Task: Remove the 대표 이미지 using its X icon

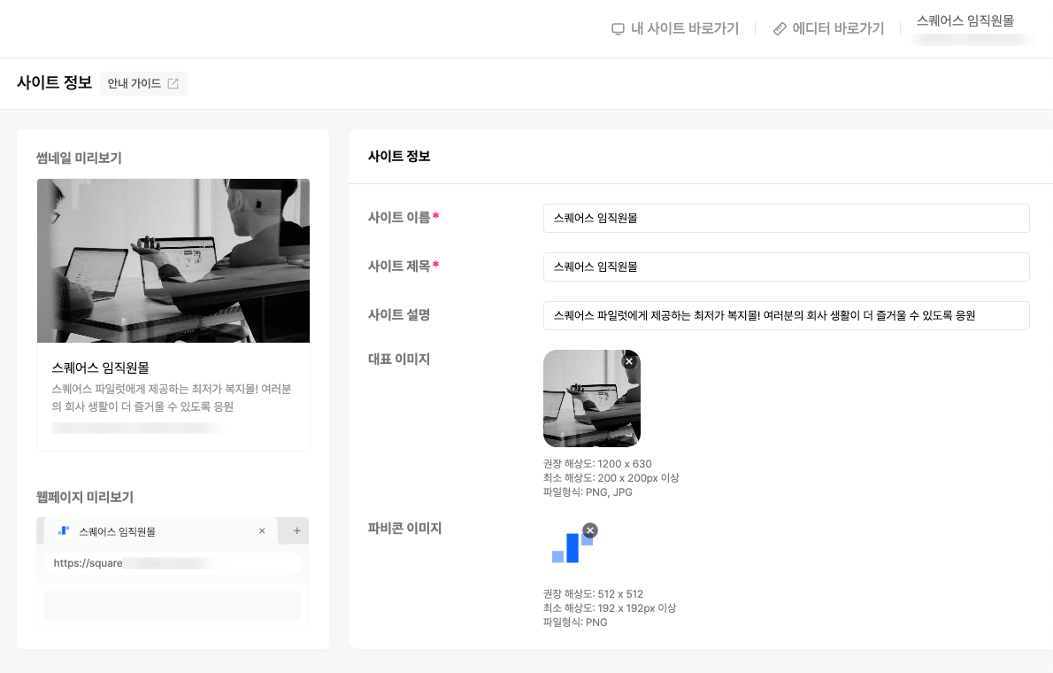Action: coord(629,361)
